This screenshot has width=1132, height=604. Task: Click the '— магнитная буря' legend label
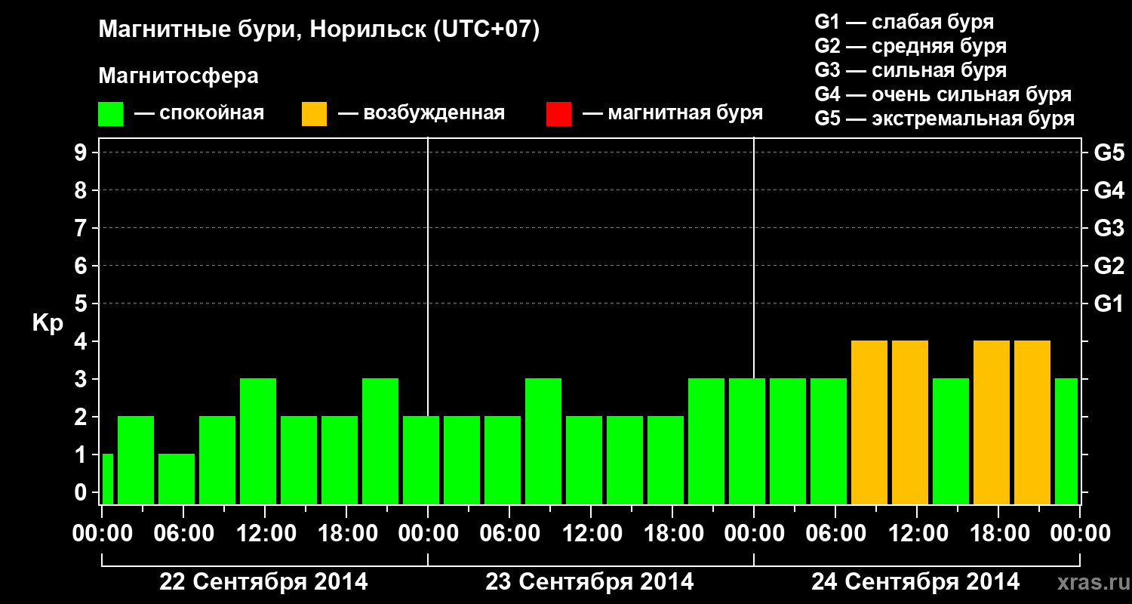tap(672, 113)
